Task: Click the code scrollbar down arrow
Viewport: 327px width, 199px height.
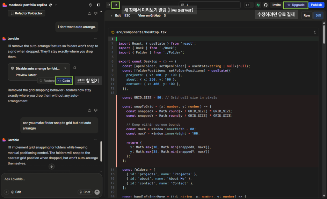Action: point(324,196)
